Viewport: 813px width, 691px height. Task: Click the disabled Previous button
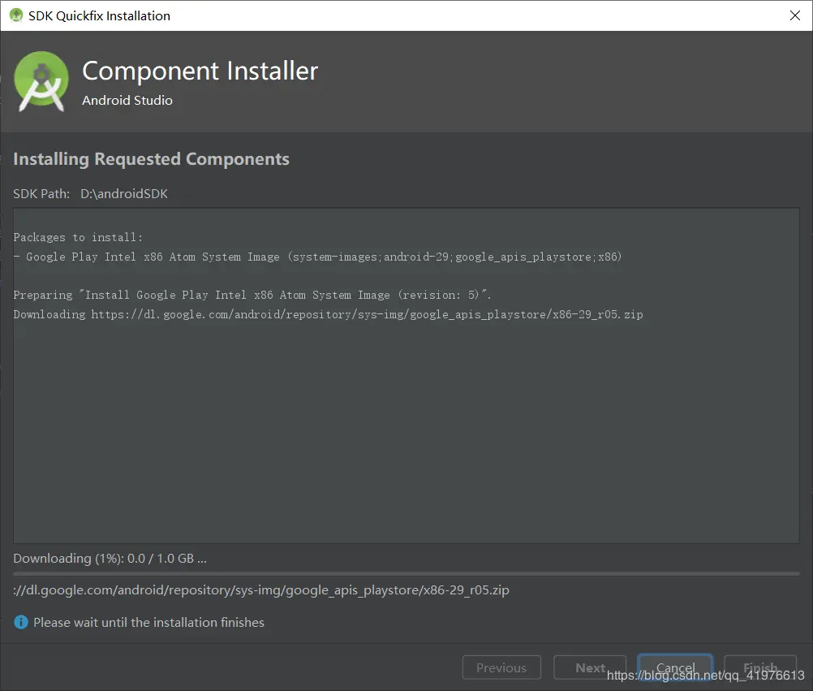(501, 667)
